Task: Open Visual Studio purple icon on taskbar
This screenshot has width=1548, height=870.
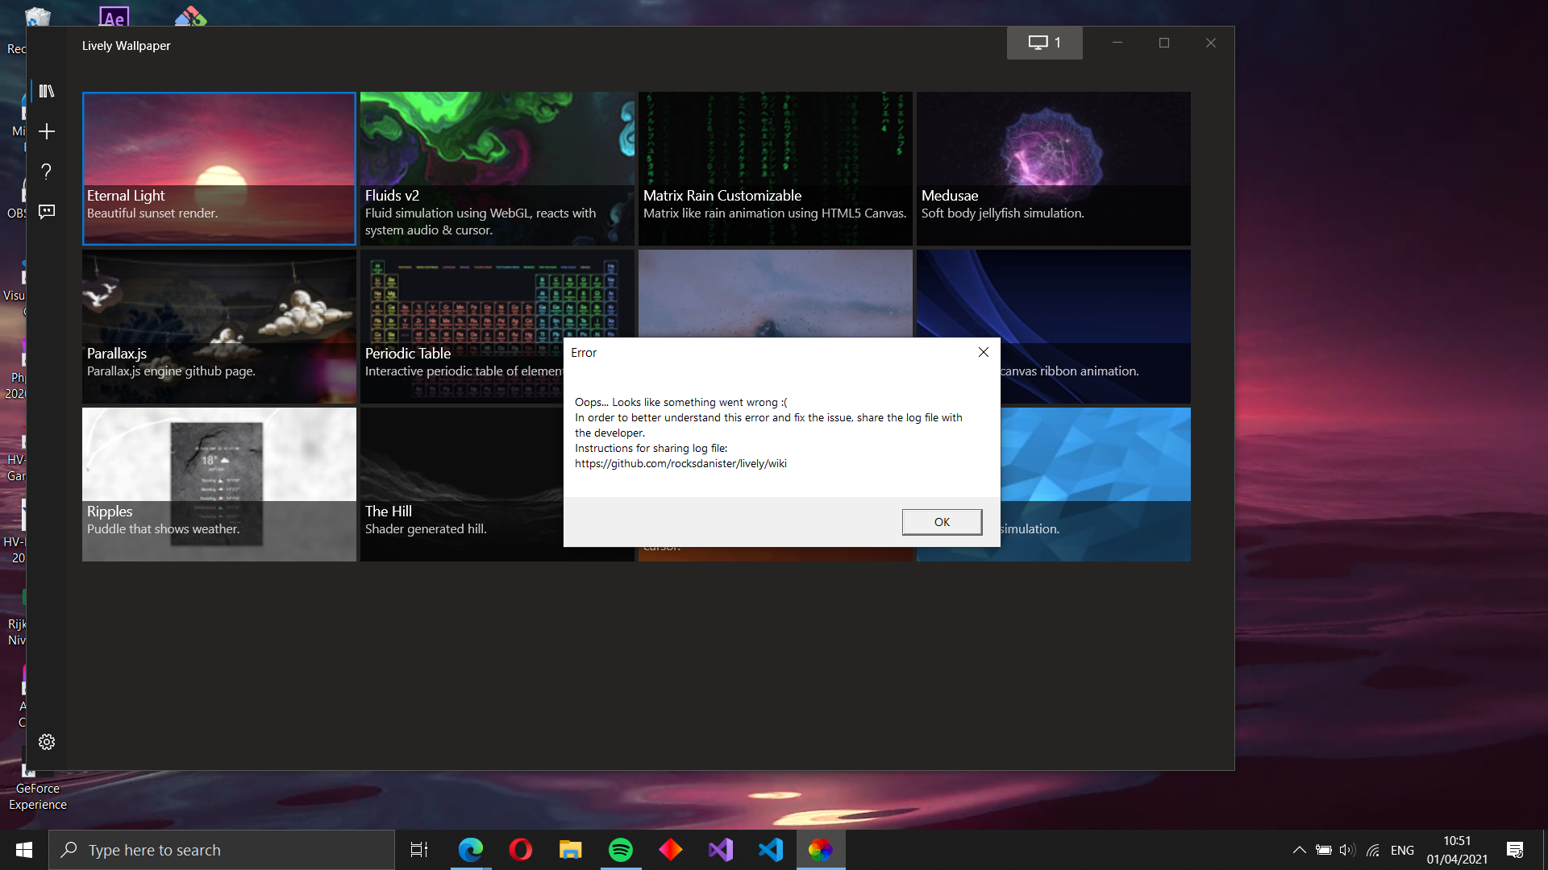Action: 721,850
